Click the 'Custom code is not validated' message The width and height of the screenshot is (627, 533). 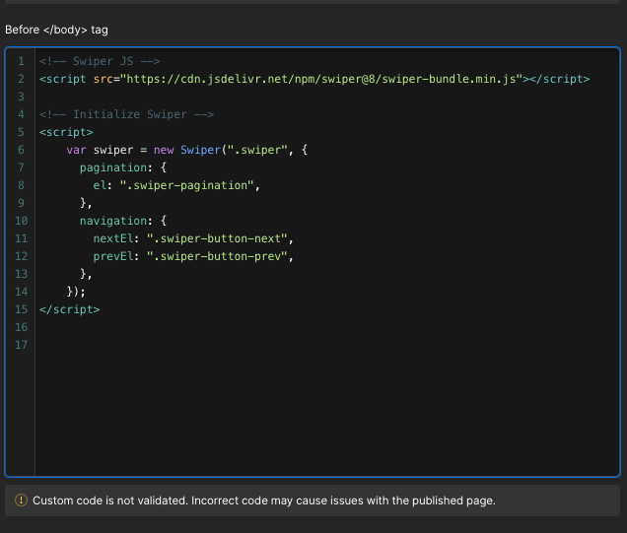pyautogui.click(x=264, y=500)
